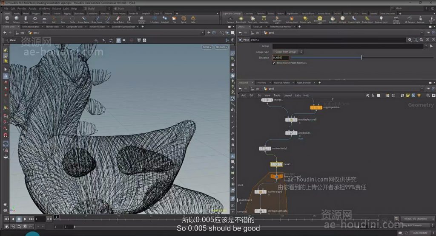Switch to the Material Palette tab
This screenshot has width=436, height=236.
pos(281,83)
